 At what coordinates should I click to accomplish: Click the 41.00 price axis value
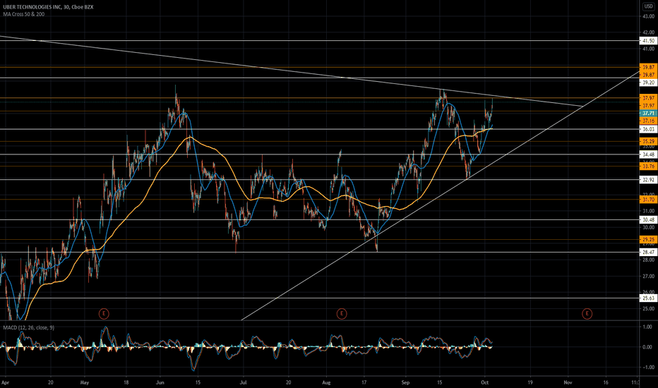coord(648,49)
